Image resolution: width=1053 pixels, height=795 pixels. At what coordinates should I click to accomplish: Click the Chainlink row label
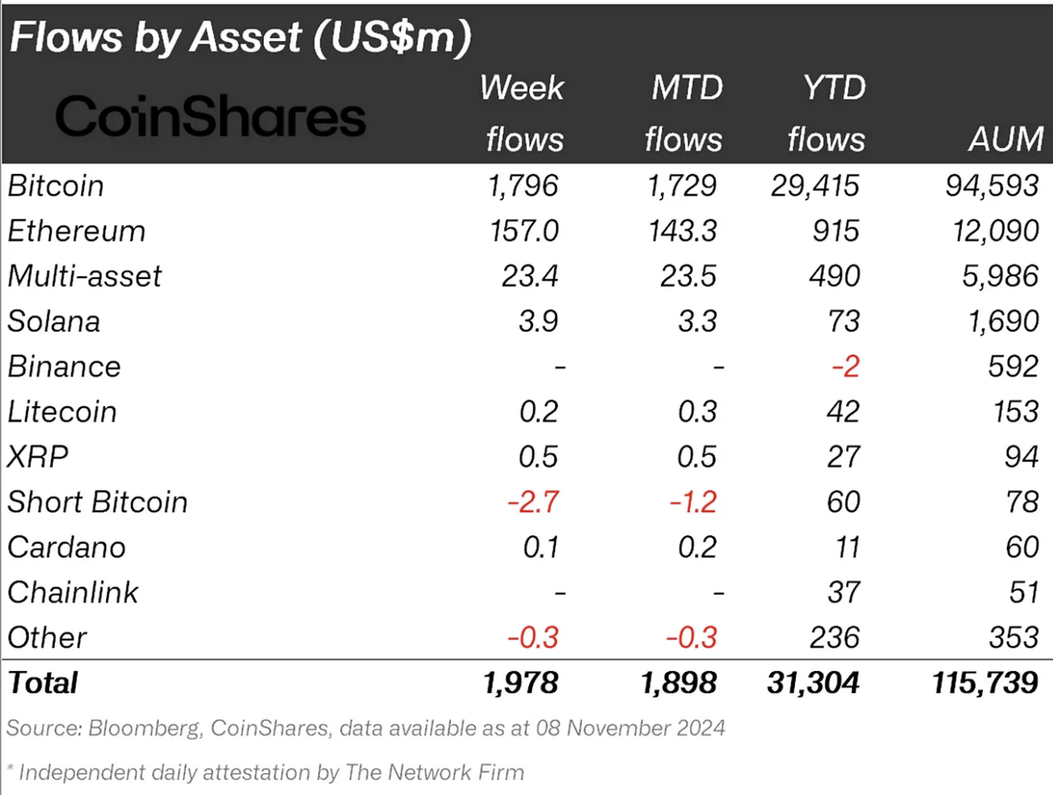[72, 593]
